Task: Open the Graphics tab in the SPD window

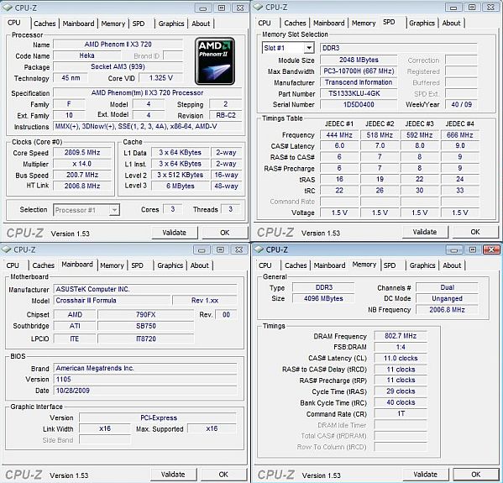Action: 422,24
